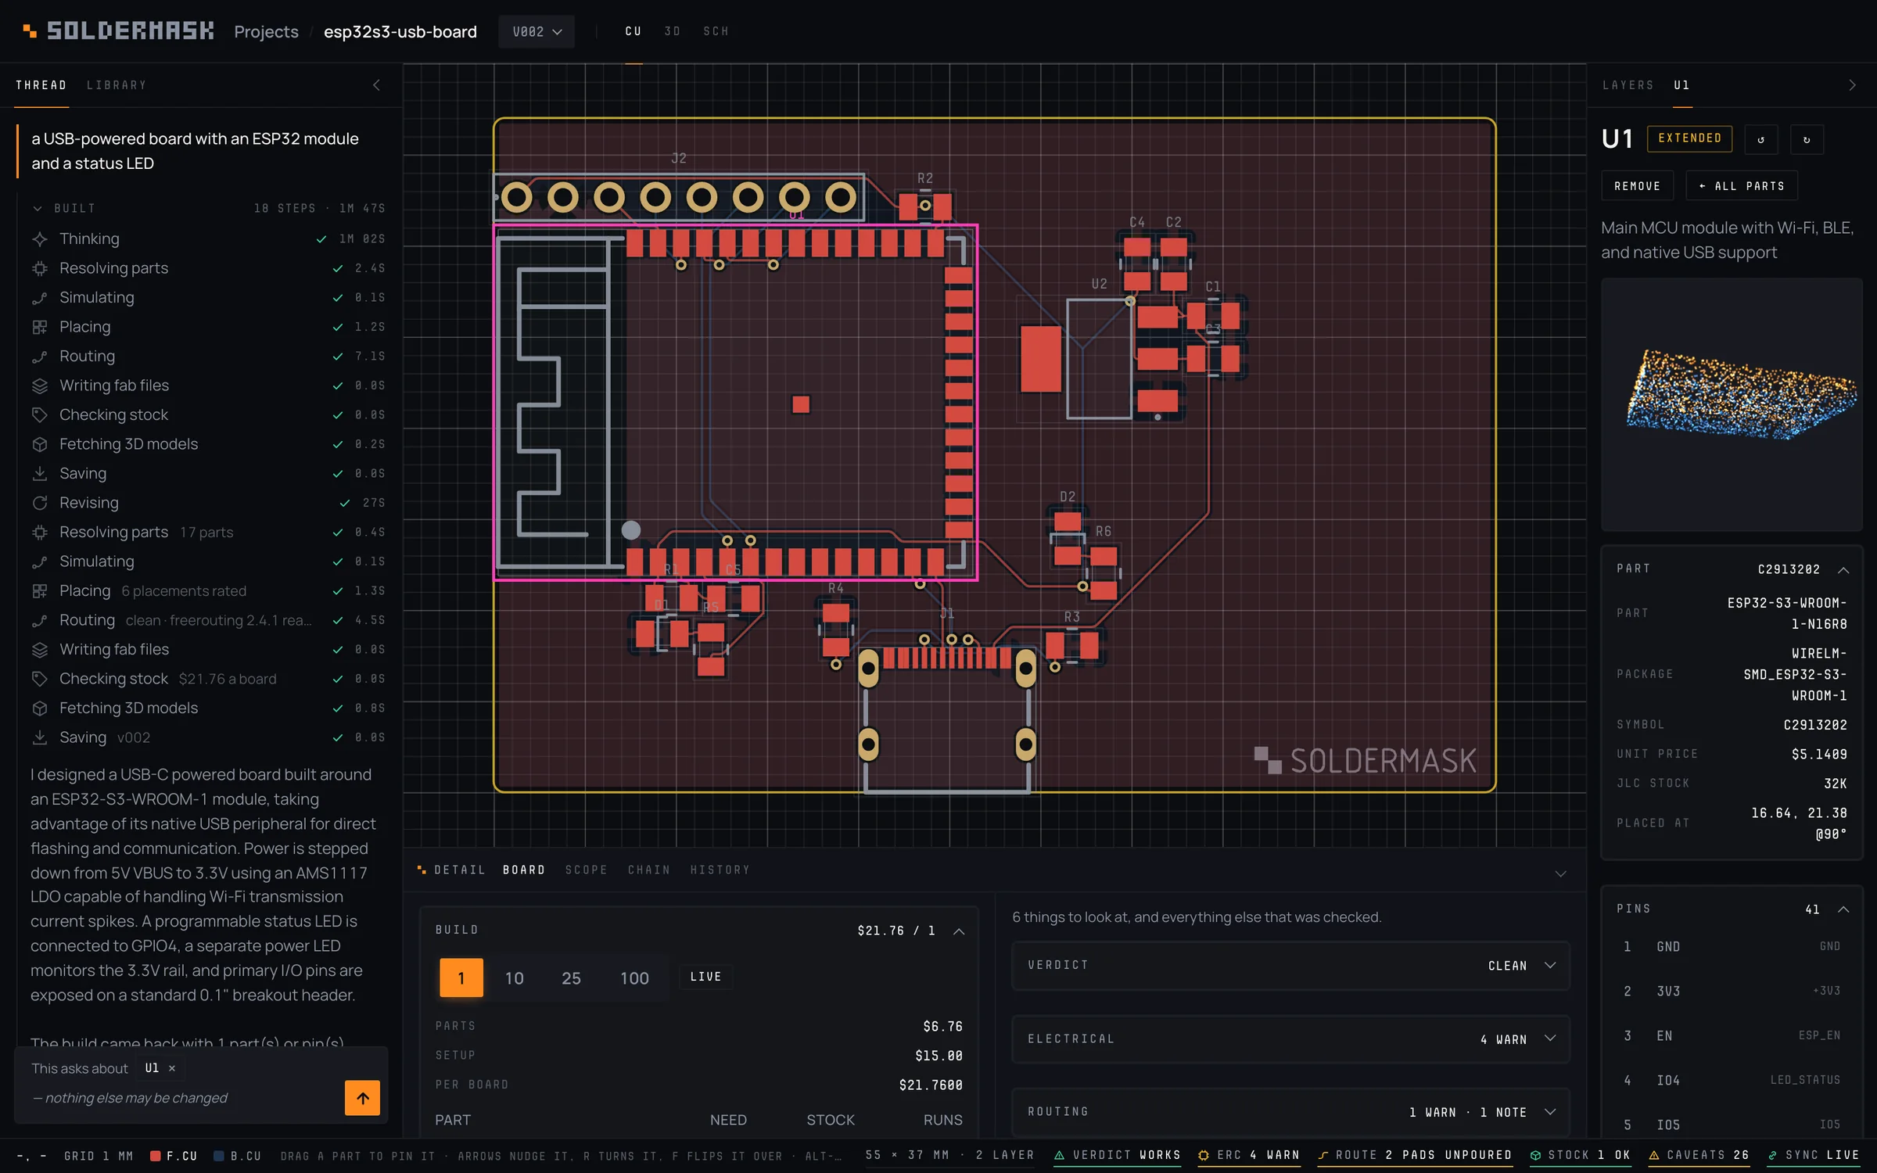Click the Routing clean freerouting step icon
Screen dimensions: 1877x1173
point(40,620)
